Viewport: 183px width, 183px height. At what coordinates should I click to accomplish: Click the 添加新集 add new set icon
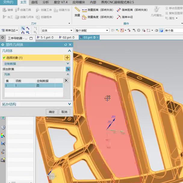[68, 69]
